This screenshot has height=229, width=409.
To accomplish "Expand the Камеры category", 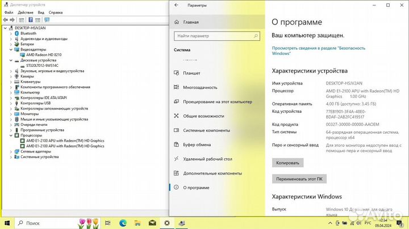I will (x=11, y=77).
